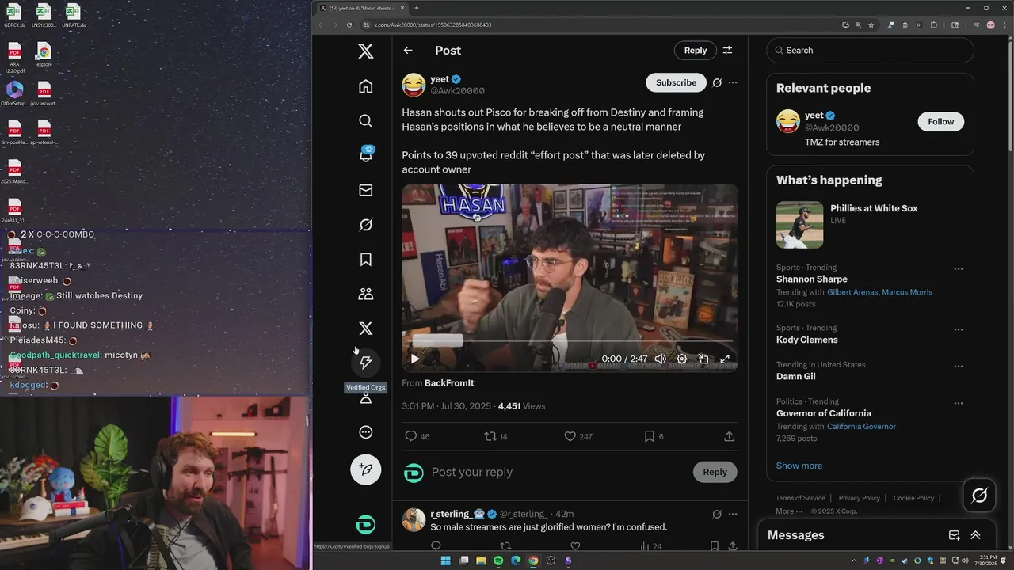Click the Reply button at top
1014x570 pixels.
(696, 51)
